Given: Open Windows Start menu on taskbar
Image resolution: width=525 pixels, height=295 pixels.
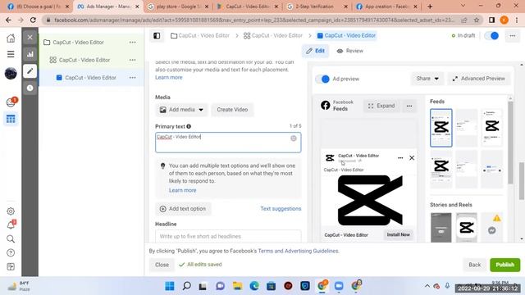Looking at the screenshot, I should point(170,286).
